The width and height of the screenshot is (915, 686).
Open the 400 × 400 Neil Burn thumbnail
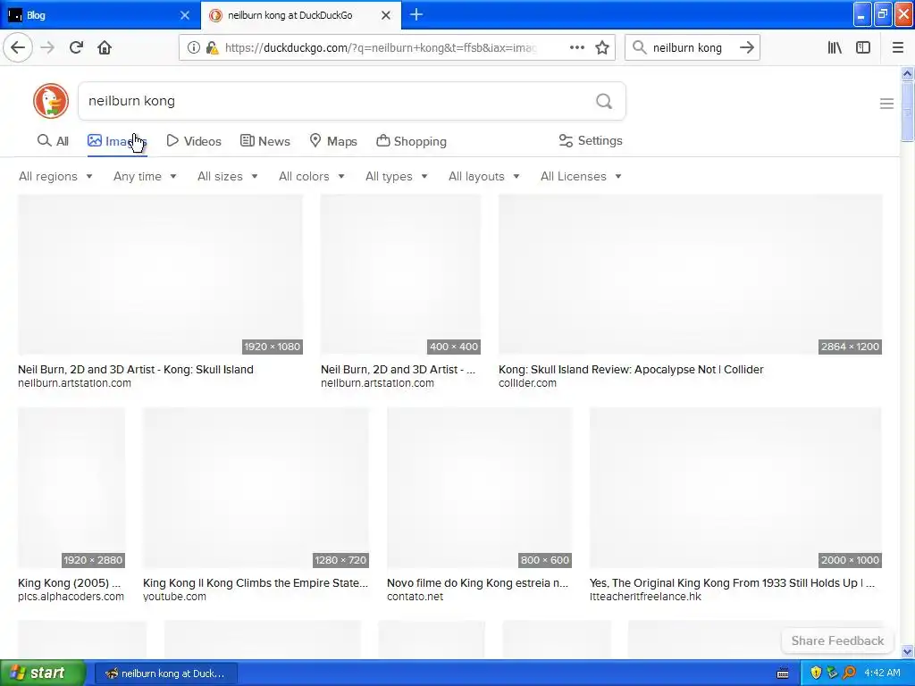[401, 275]
